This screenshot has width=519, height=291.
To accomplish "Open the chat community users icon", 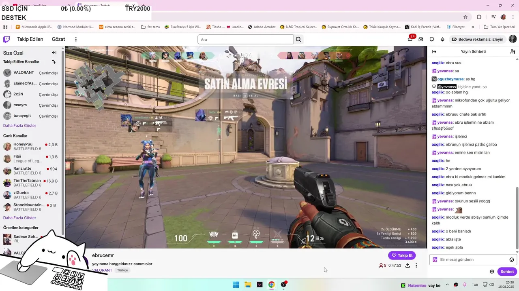I will click(x=513, y=52).
